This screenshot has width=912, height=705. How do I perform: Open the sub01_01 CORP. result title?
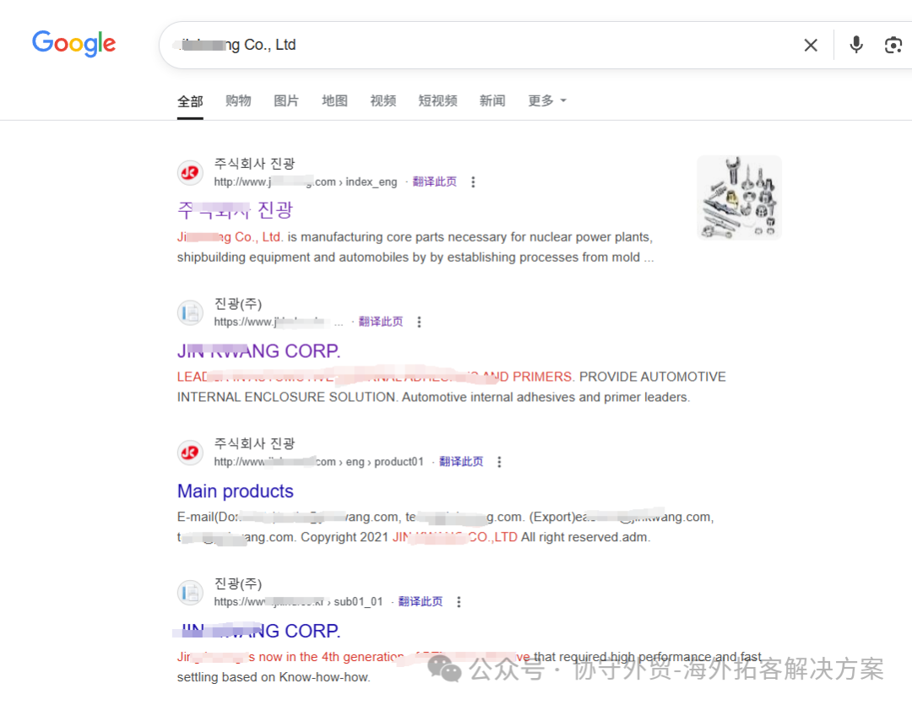click(x=259, y=631)
